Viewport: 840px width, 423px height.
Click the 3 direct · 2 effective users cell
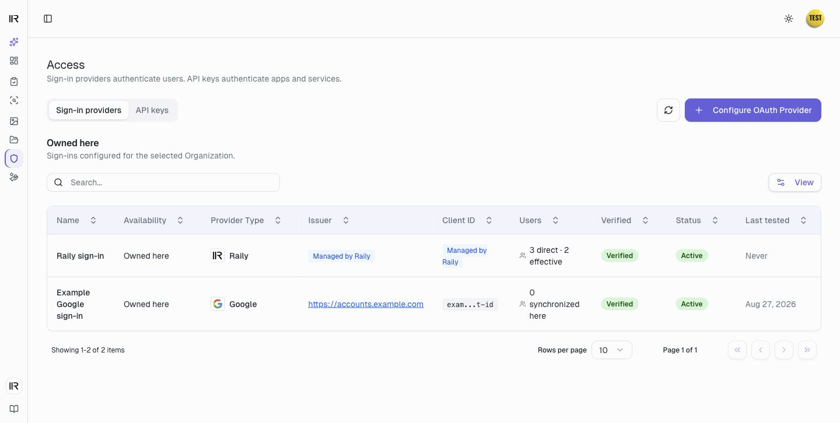(549, 256)
